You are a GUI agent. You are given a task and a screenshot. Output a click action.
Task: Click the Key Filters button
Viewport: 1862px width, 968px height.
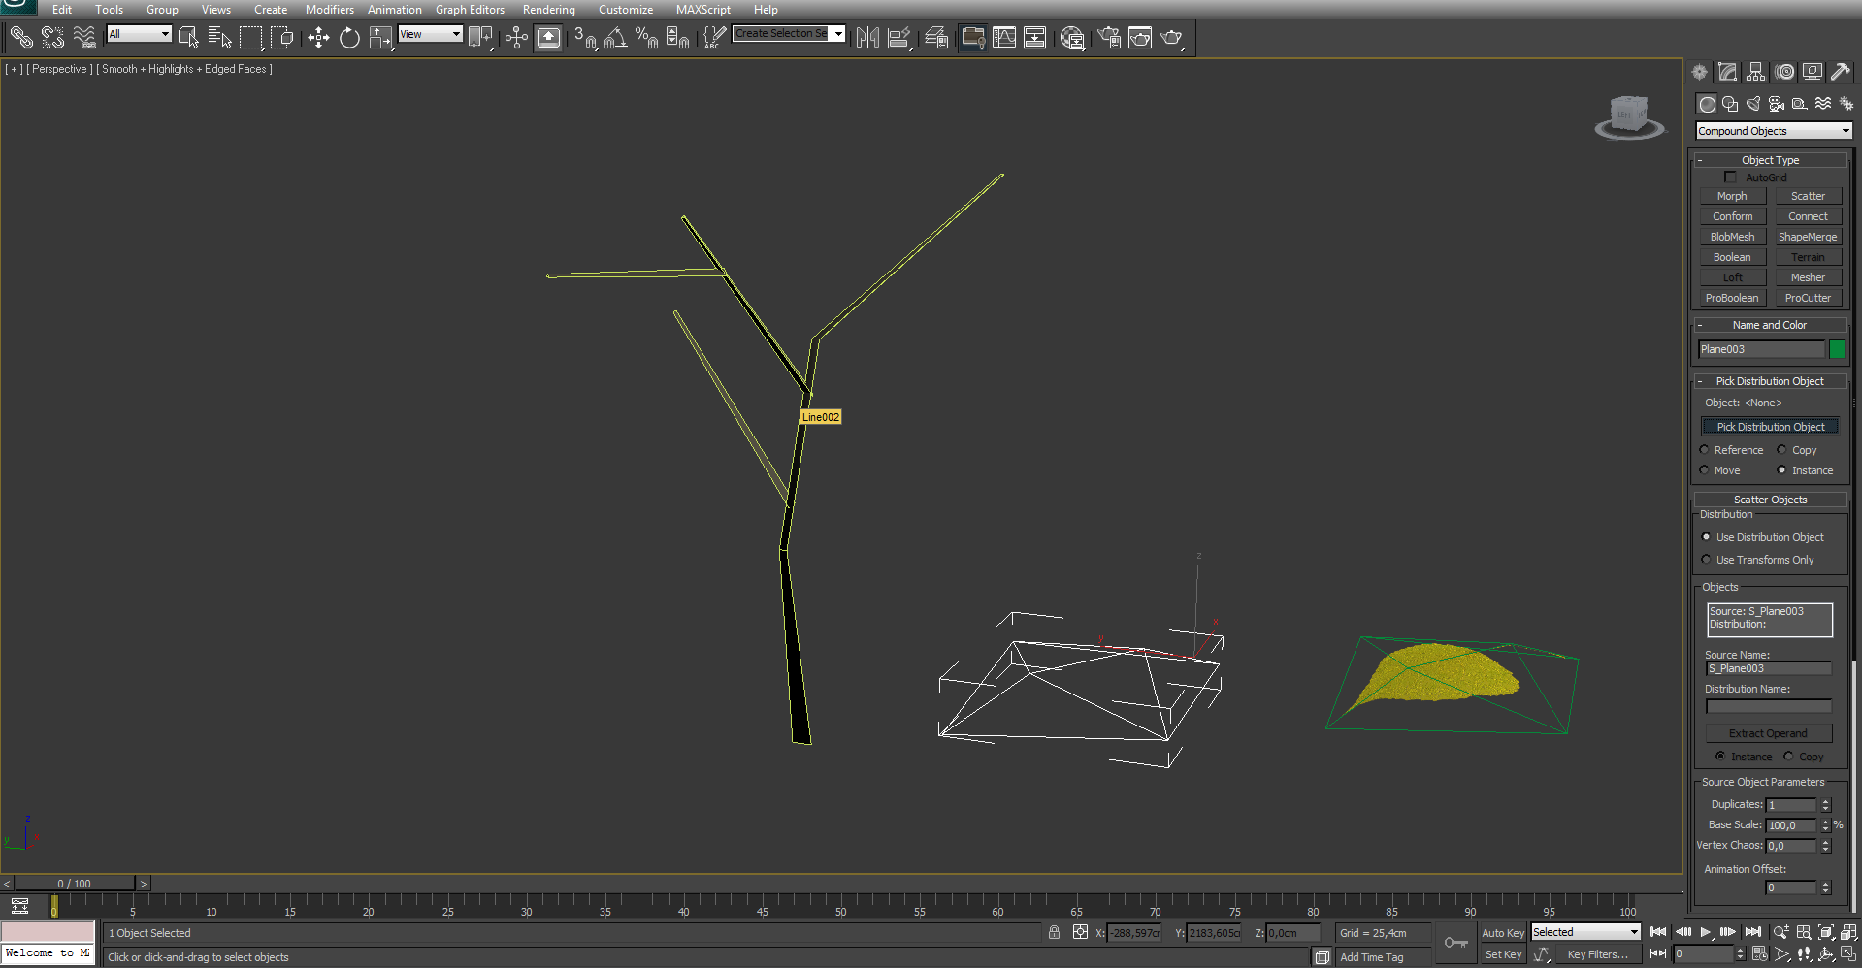(1597, 954)
